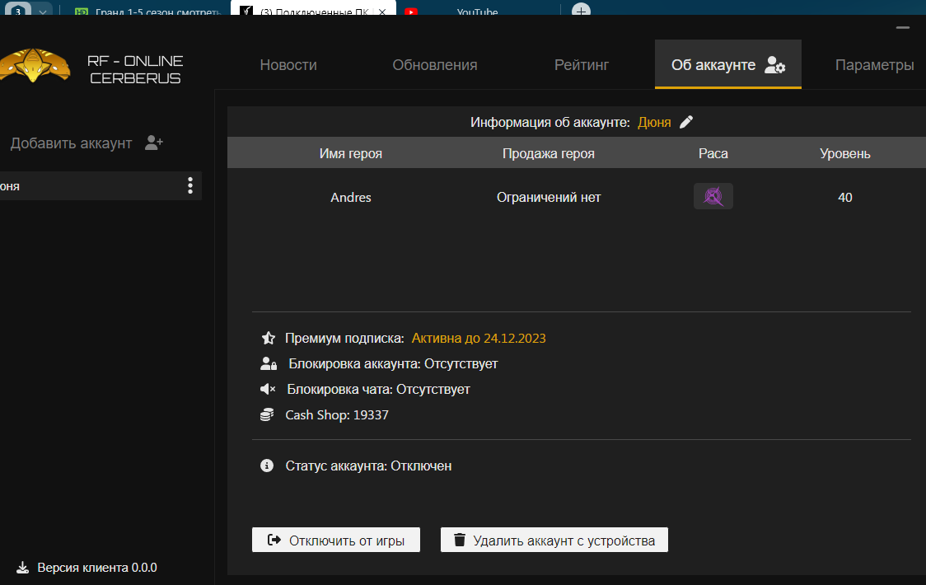926x585 pixels.
Task: Open the Рейтинг tab
Action: (x=581, y=65)
